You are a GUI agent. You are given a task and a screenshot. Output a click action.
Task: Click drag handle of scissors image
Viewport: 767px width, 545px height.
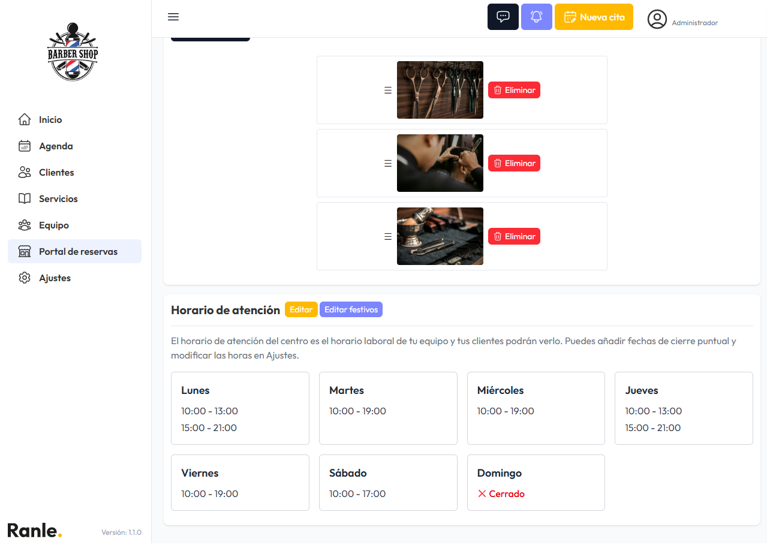387,90
